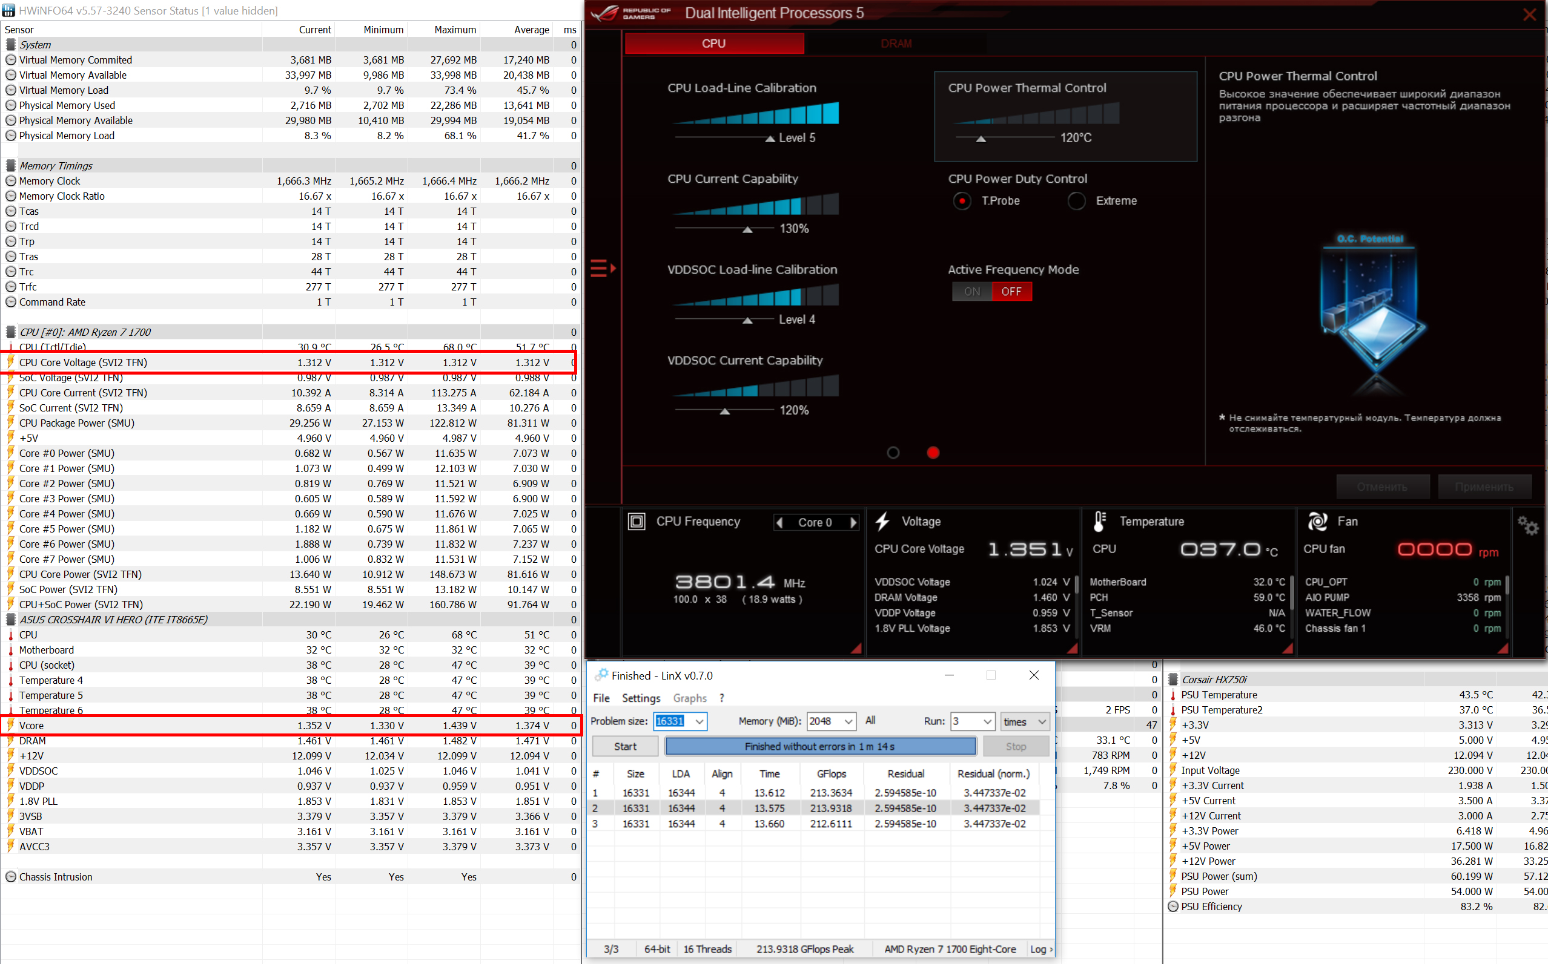Viewport: 1548px width, 964px height.
Task: Open the times unit dropdown
Action: pyautogui.click(x=1041, y=721)
